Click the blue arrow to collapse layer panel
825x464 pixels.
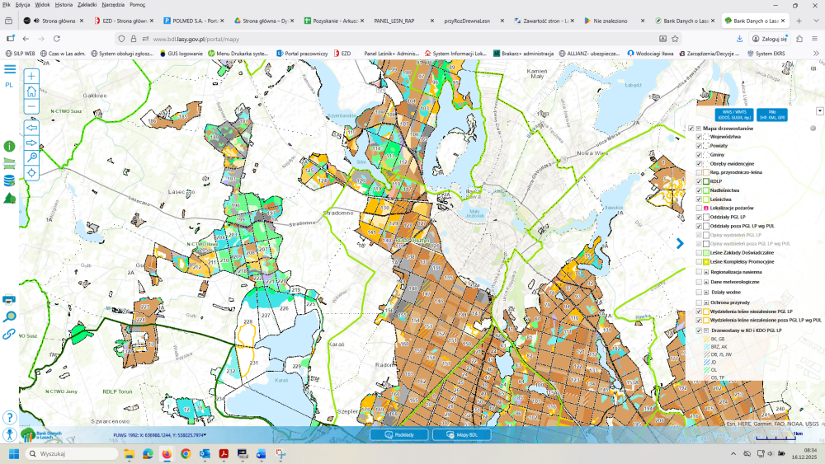tap(680, 243)
